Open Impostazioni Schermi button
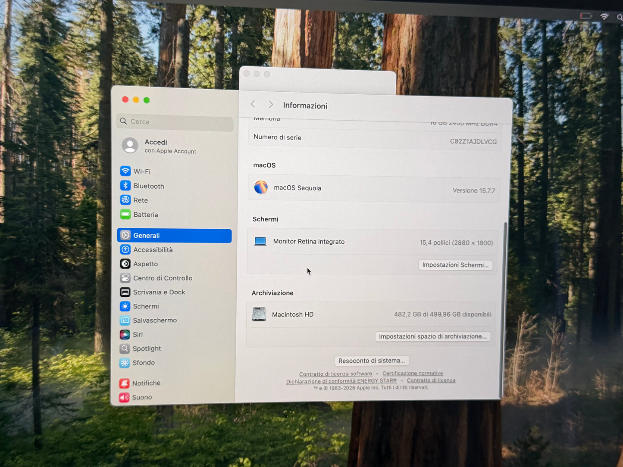Viewport: 623px width, 467px height. (x=455, y=265)
